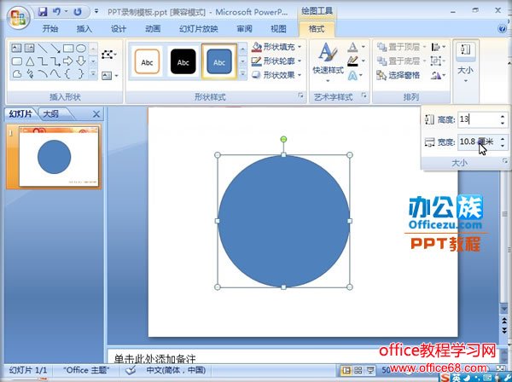Open the Office button menu
Viewport: 512px width, 382px height.
coord(19,17)
